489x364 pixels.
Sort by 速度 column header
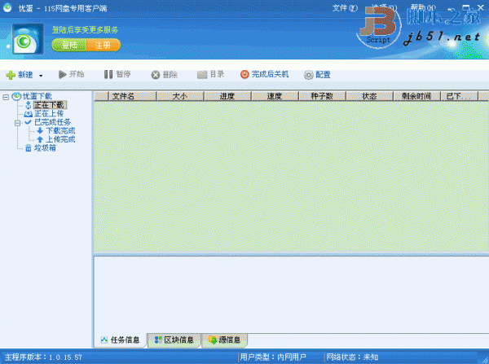[x=275, y=96]
